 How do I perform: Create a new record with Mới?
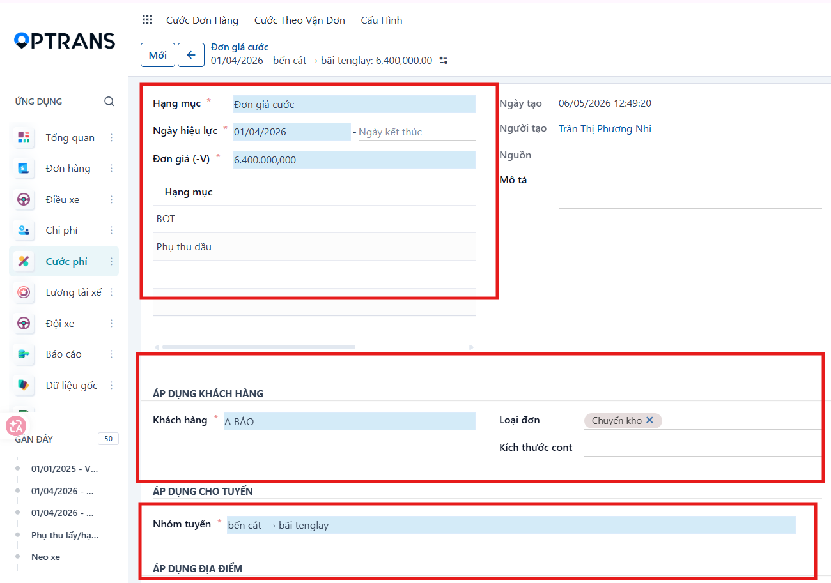click(x=158, y=55)
